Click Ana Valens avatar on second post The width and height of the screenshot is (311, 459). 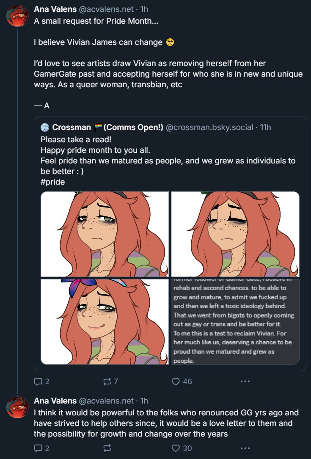pyautogui.click(x=17, y=407)
